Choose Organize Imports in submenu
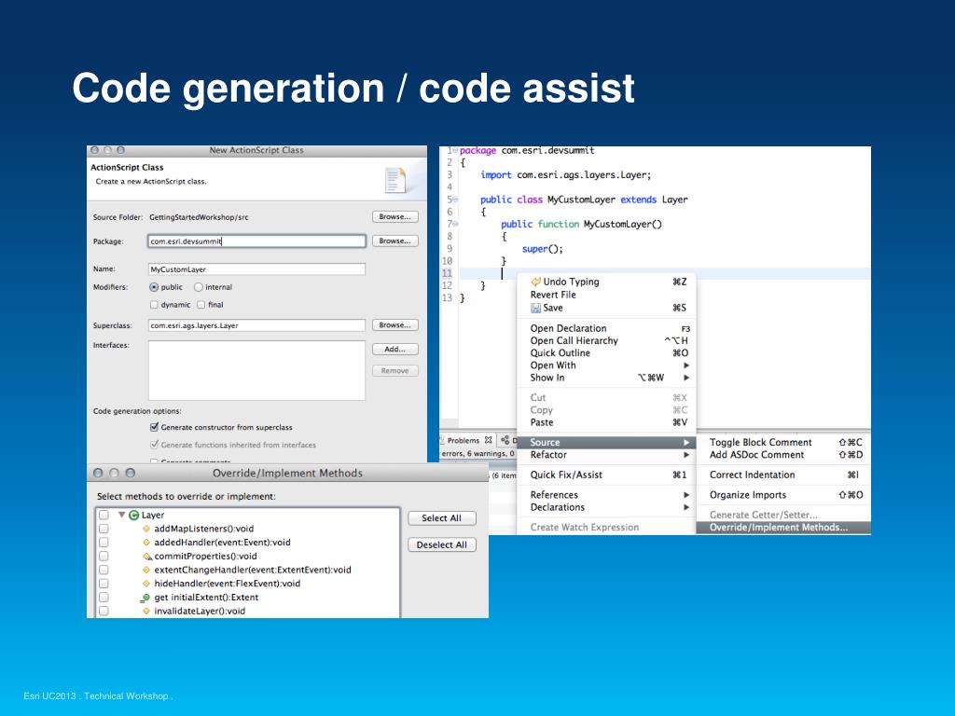The image size is (955, 716). click(783, 495)
